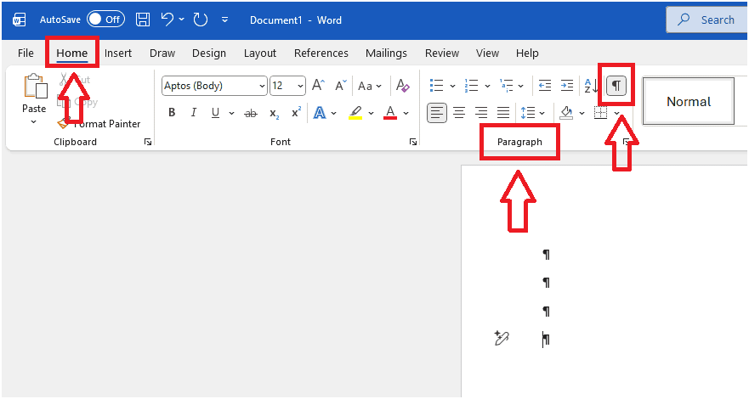This screenshot has height=399, width=749.
Task: Open Customize Quick Access Toolbar dropdown
Action: pos(224,20)
